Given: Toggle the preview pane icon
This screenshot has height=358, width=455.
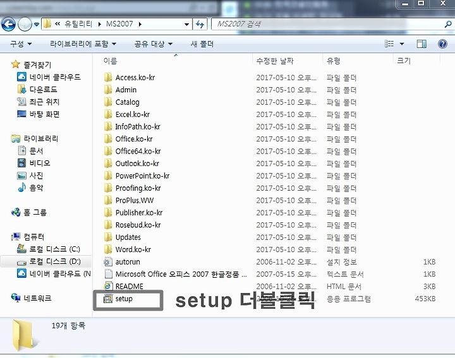Looking at the screenshot, I should coord(422,44).
